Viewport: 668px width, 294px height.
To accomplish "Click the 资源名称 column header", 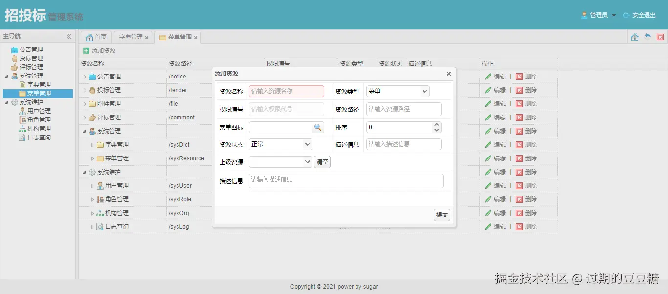I will 122,64.
